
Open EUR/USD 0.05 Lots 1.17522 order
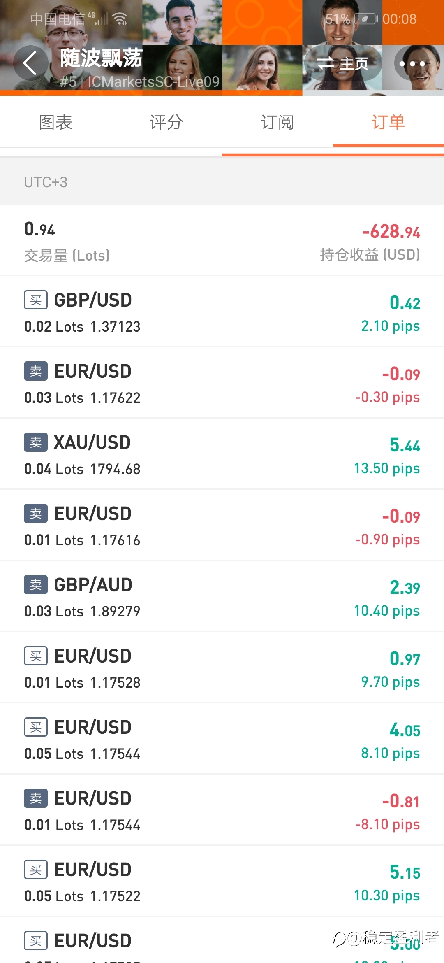coord(222,882)
